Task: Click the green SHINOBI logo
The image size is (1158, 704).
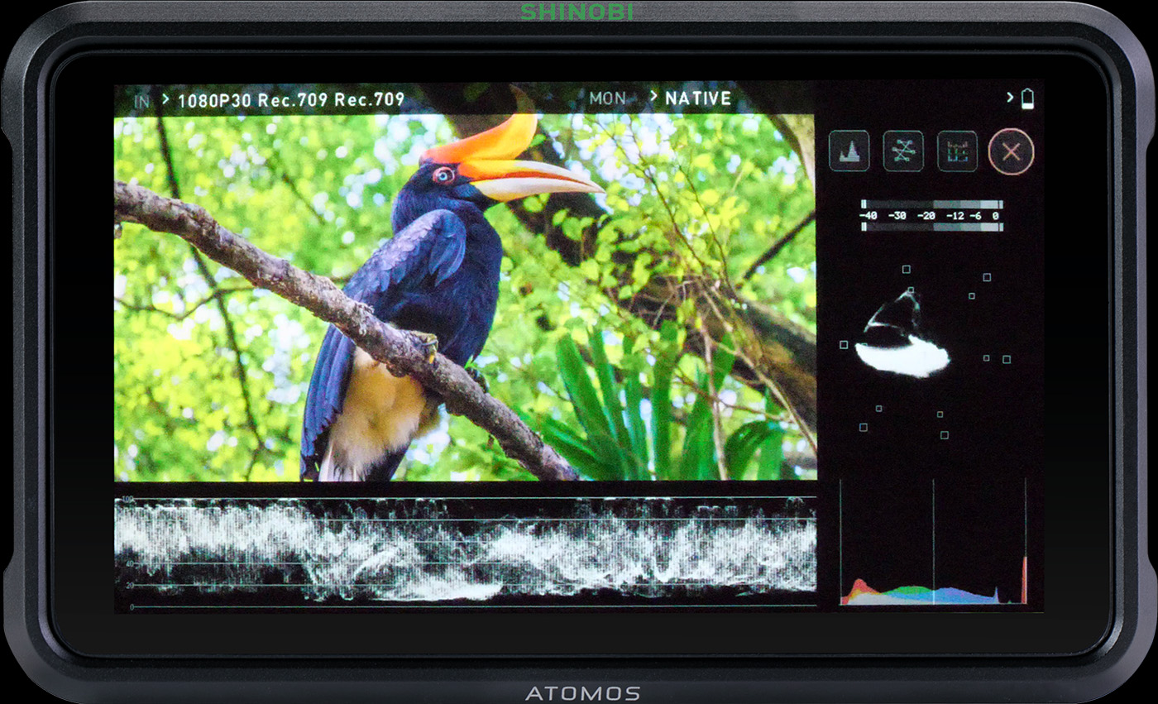Action: pyautogui.click(x=577, y=11)
